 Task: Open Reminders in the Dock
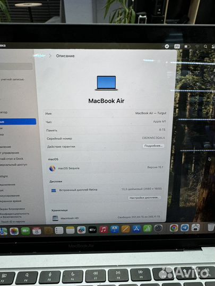pos(59,230)
